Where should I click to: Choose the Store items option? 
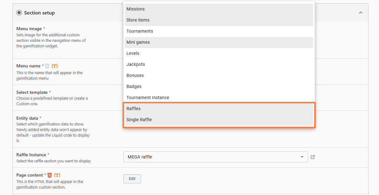[219, 20]
